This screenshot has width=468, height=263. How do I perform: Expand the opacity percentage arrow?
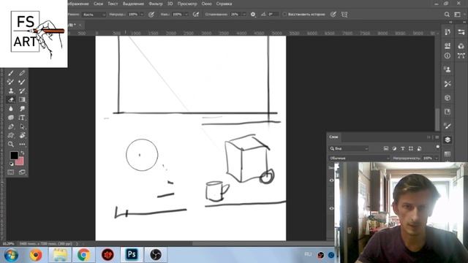(x=142, y=15)
